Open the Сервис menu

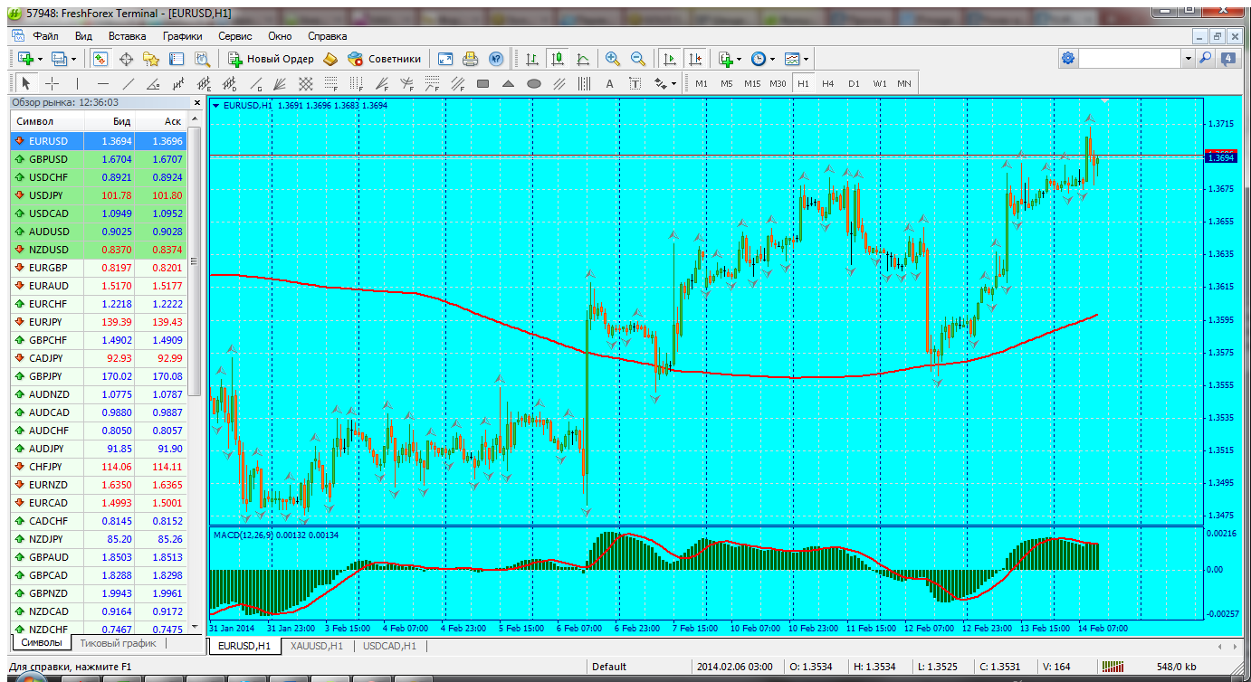(x=235, y=36)
